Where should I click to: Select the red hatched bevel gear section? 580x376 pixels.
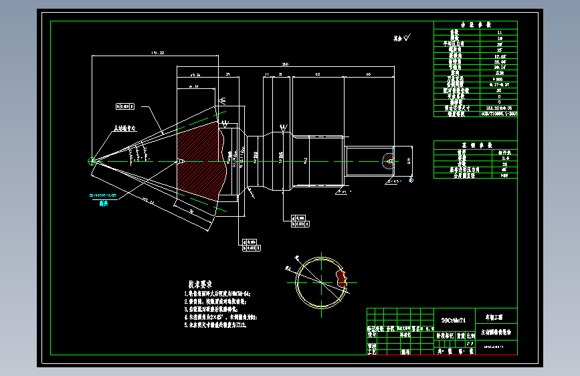(x=201, y=161)
